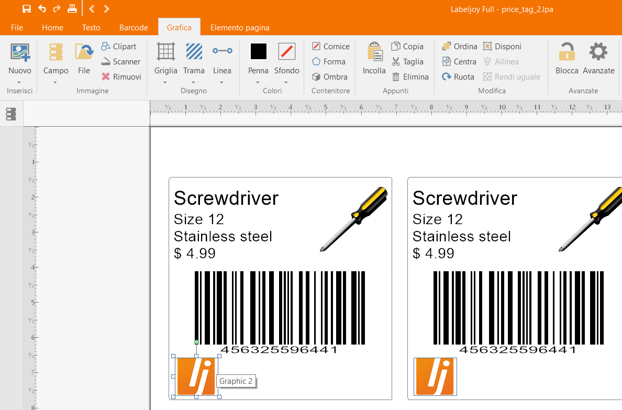Copy the selected element with Copia
This screenshot has width=622, height=410.
pos(407,47)
